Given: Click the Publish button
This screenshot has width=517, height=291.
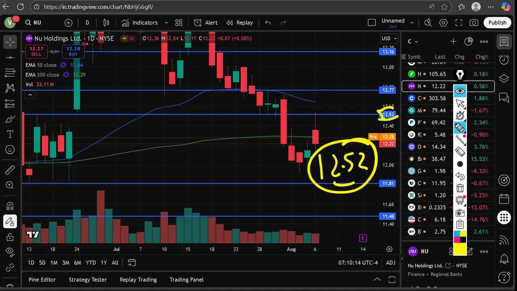Looking at the screenshot, I should (x=497, y=23).
